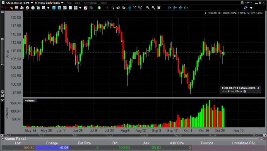The height and width of the screenshot is (151, 267).
Task: Print the chart using the printer icon
Action: (x=22, y=8)
